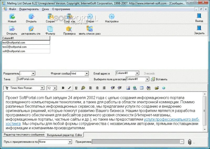Insert an image into the message
The image size is (210, 149).
[128, 88]
